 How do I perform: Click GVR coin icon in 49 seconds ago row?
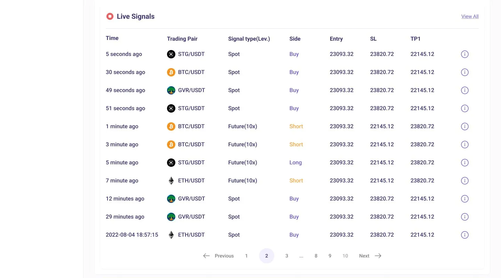pyautogui.click(x=171, y=90)
